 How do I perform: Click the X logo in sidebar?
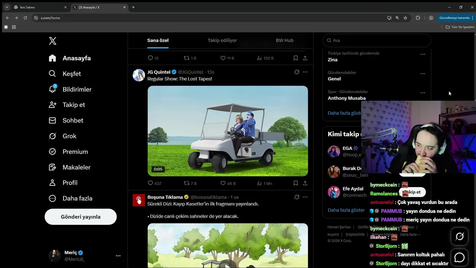53,41
